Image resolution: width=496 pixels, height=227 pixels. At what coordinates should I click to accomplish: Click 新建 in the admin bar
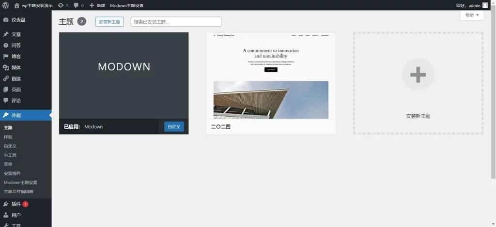click(101, 5)
